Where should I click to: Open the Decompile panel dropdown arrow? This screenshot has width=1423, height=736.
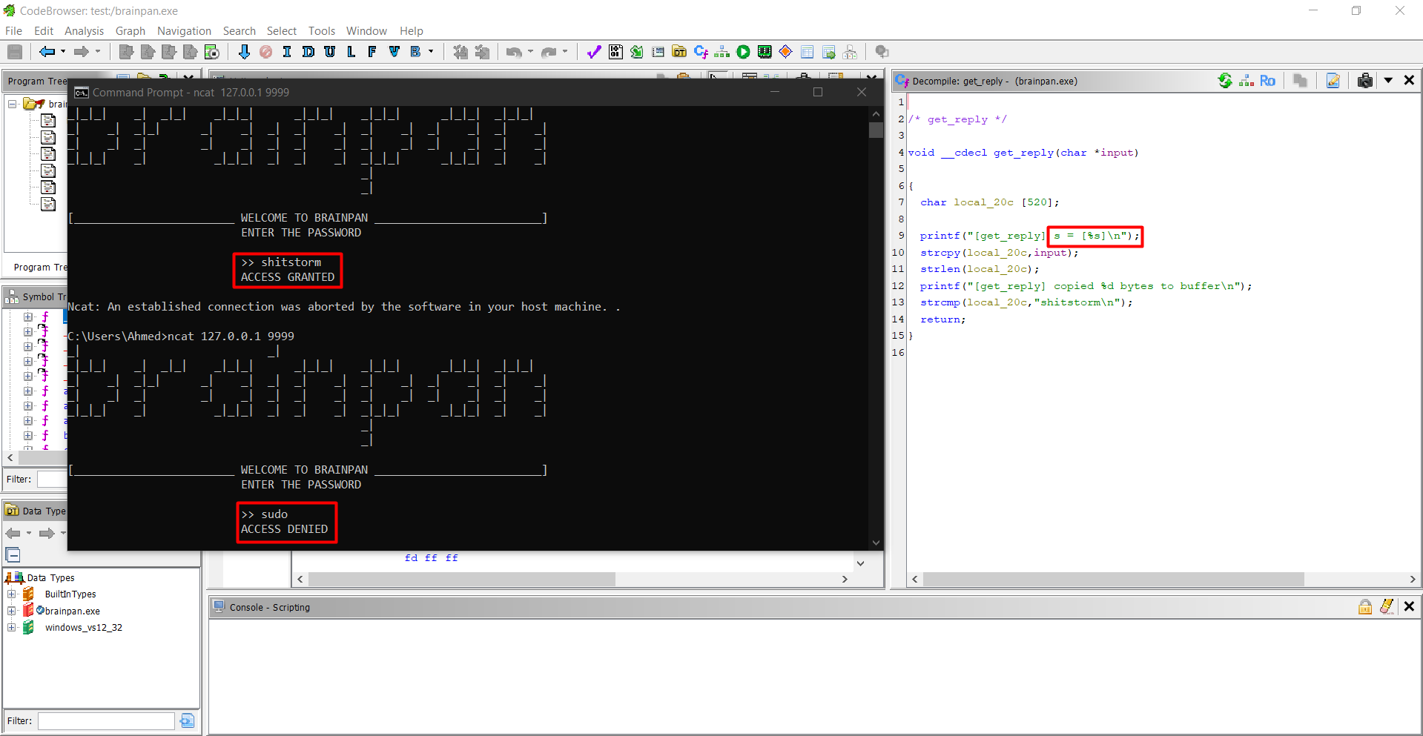pos(1388,81)
